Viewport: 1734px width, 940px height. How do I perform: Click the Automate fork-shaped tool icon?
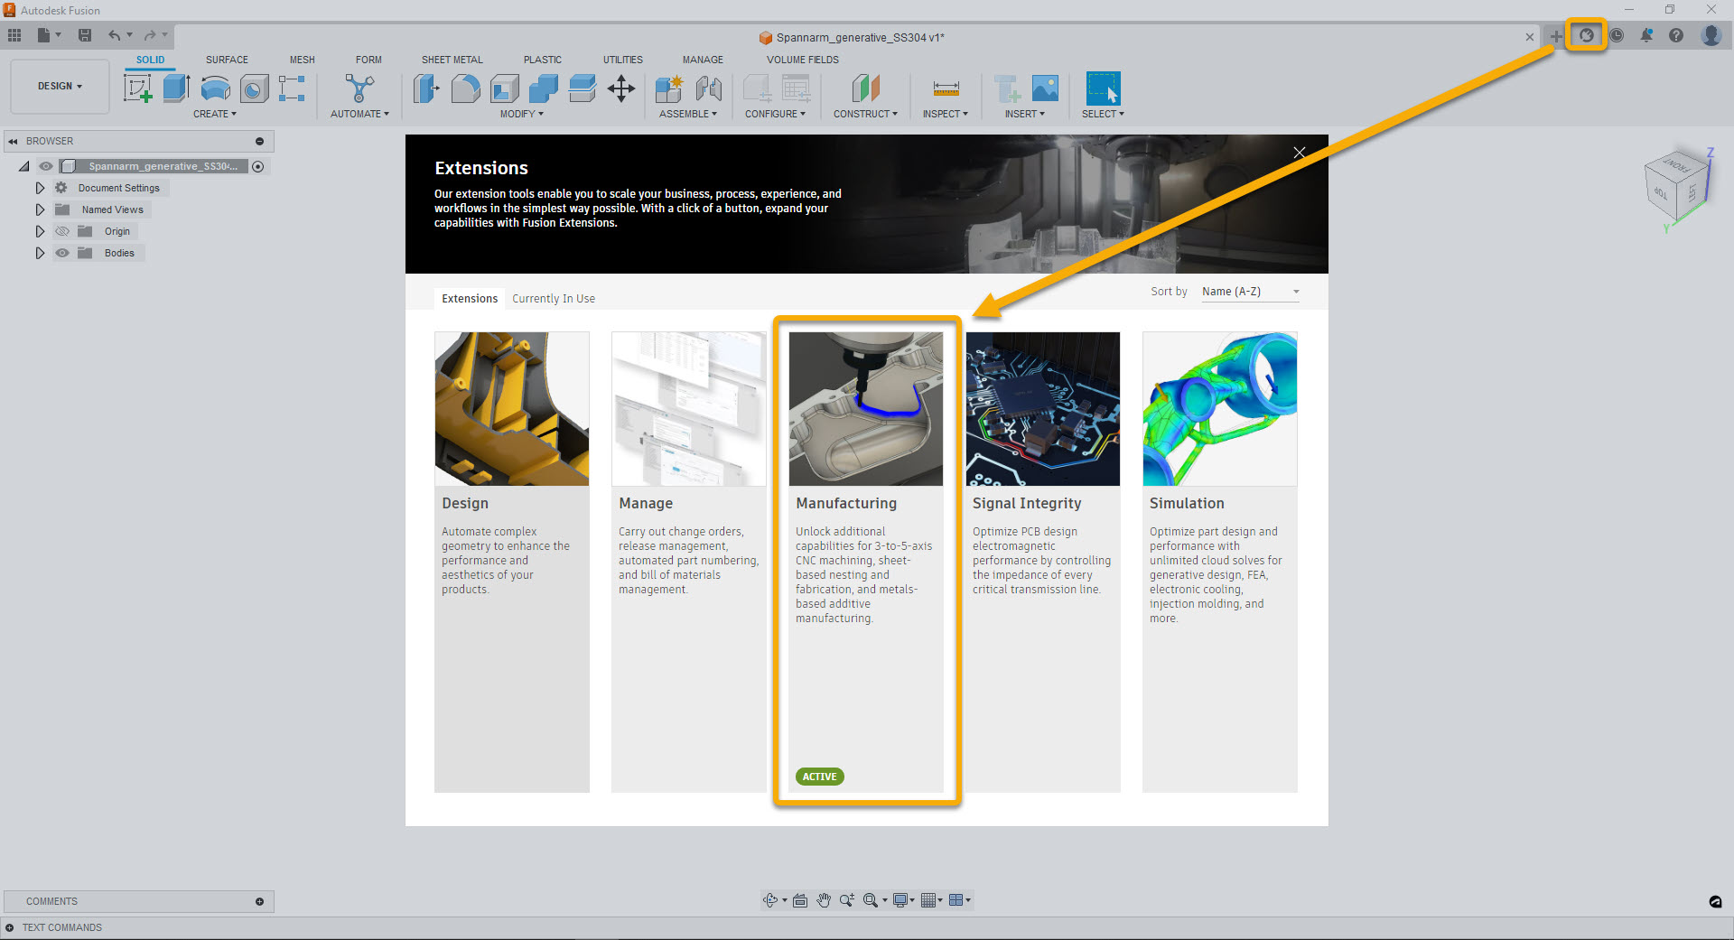click(359, 88)
